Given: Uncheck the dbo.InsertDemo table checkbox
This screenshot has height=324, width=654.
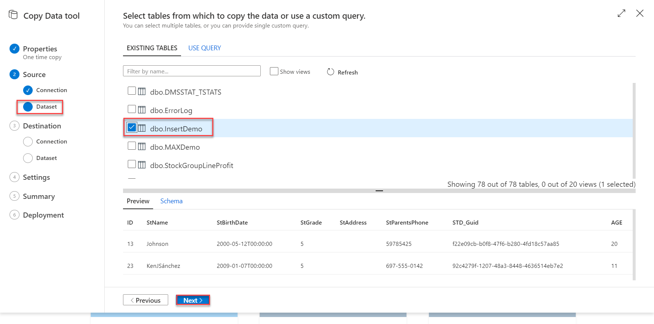Looking at the screenshot, I should [132, 128].
